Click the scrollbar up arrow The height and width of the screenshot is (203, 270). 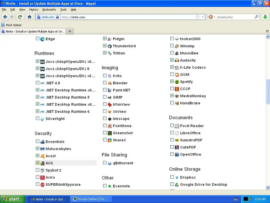pos(268,36)
